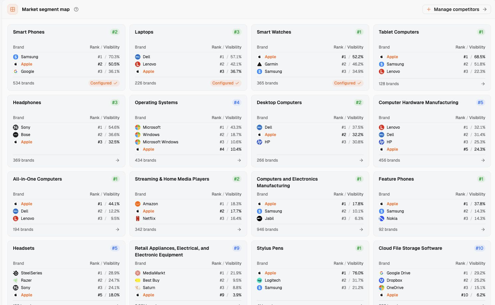Open Streaming & Home Media Players arrow

(239, 229)
